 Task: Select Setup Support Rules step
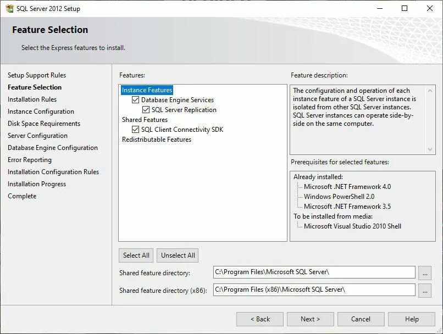point(37,75)
